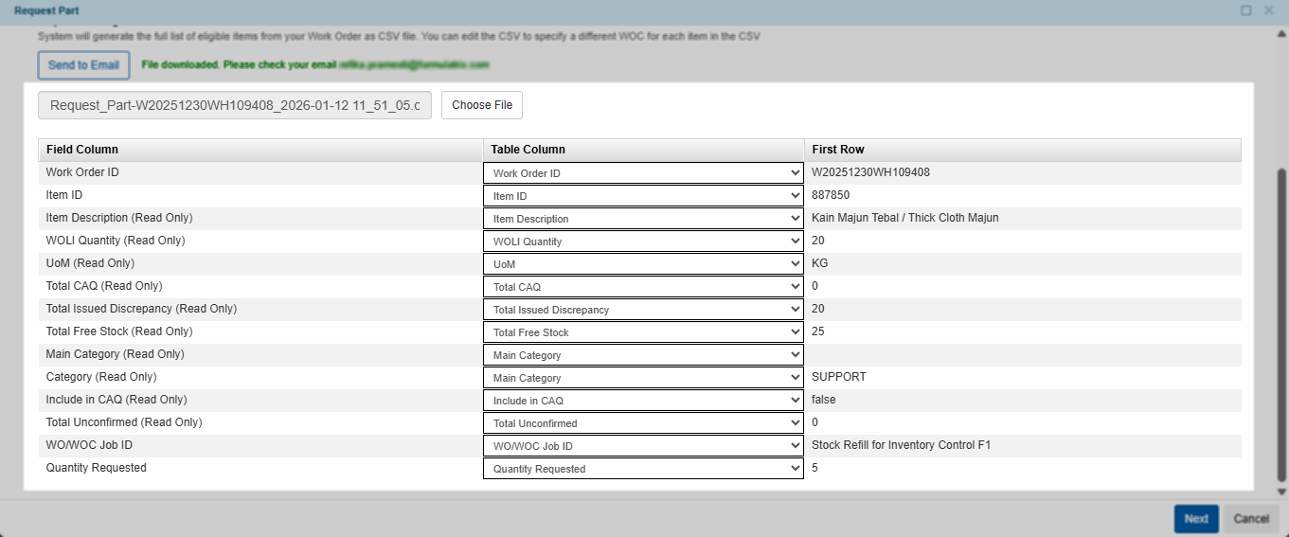The width and height of the screenshot is (1289, 537).
Task: Maximize the Request Part dialog window
Action: point(1246,10)
